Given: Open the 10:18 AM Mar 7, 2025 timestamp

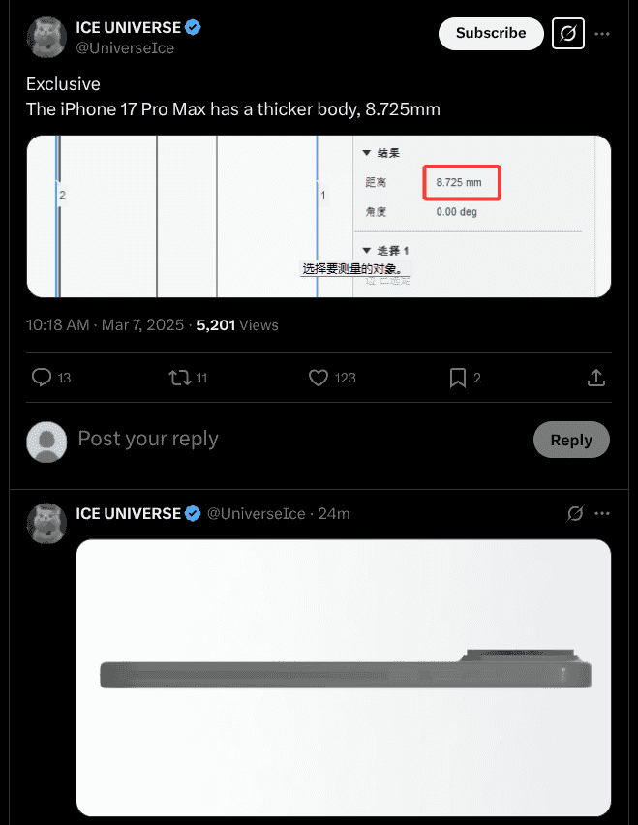Looking at the screenshot, I should tap(105, 325).
